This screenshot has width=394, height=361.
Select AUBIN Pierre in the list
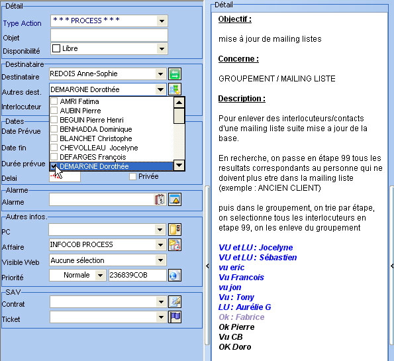point(111,111)
